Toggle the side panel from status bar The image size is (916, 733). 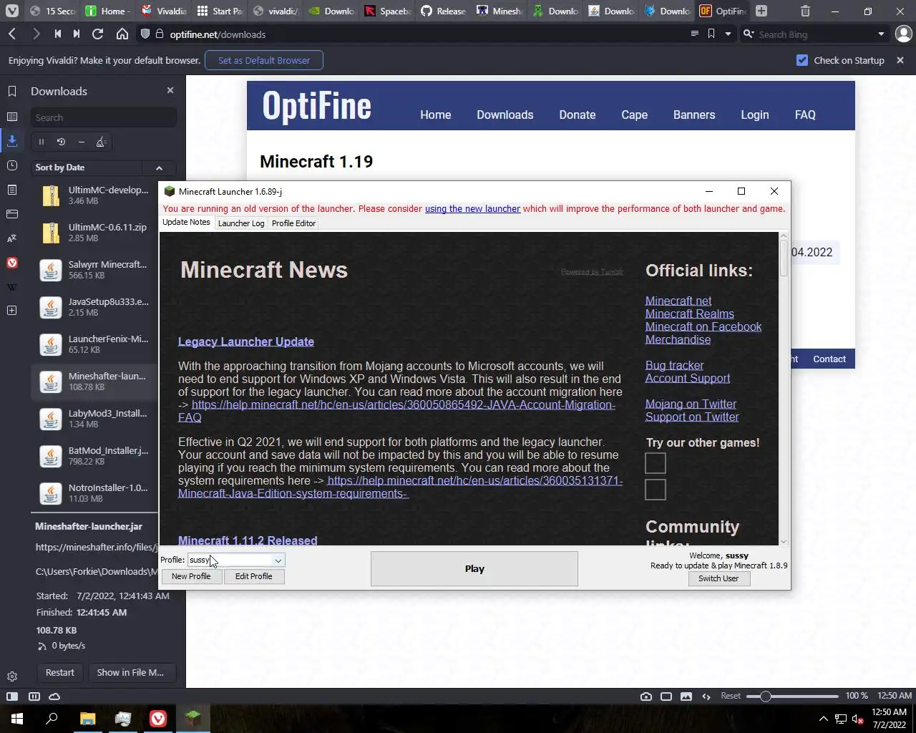click(12, 696)
